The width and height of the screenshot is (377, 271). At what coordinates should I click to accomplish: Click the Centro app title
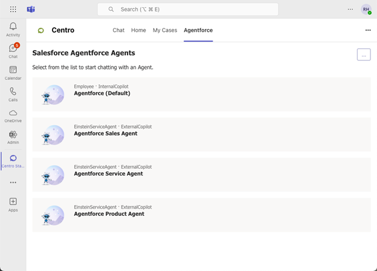coord(63,30)
